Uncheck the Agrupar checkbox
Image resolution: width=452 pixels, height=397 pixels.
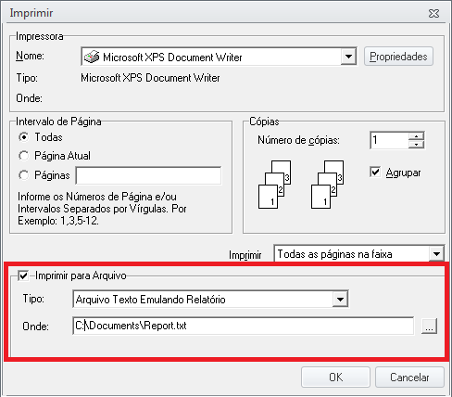375,173
